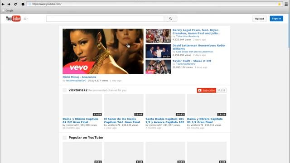
Task: Open the Nicki Minaj - Anaconda title link
Action: 79,77
